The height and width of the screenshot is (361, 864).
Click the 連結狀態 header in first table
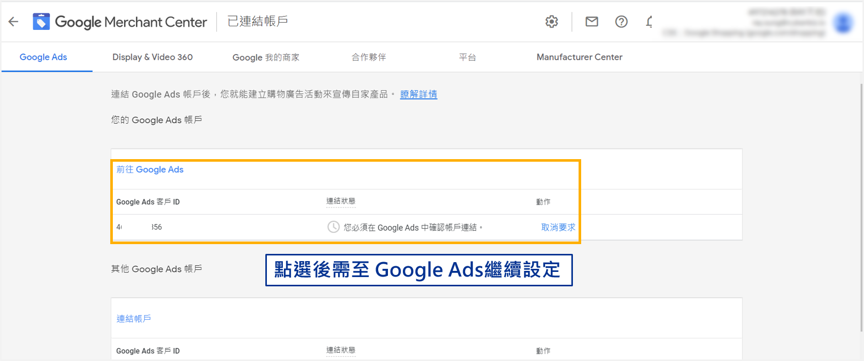[x=341, y=201]
